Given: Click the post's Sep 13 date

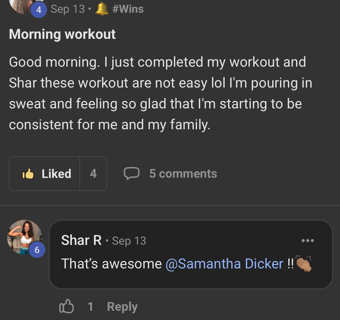Looking at the screenshot, I should 68,9.
